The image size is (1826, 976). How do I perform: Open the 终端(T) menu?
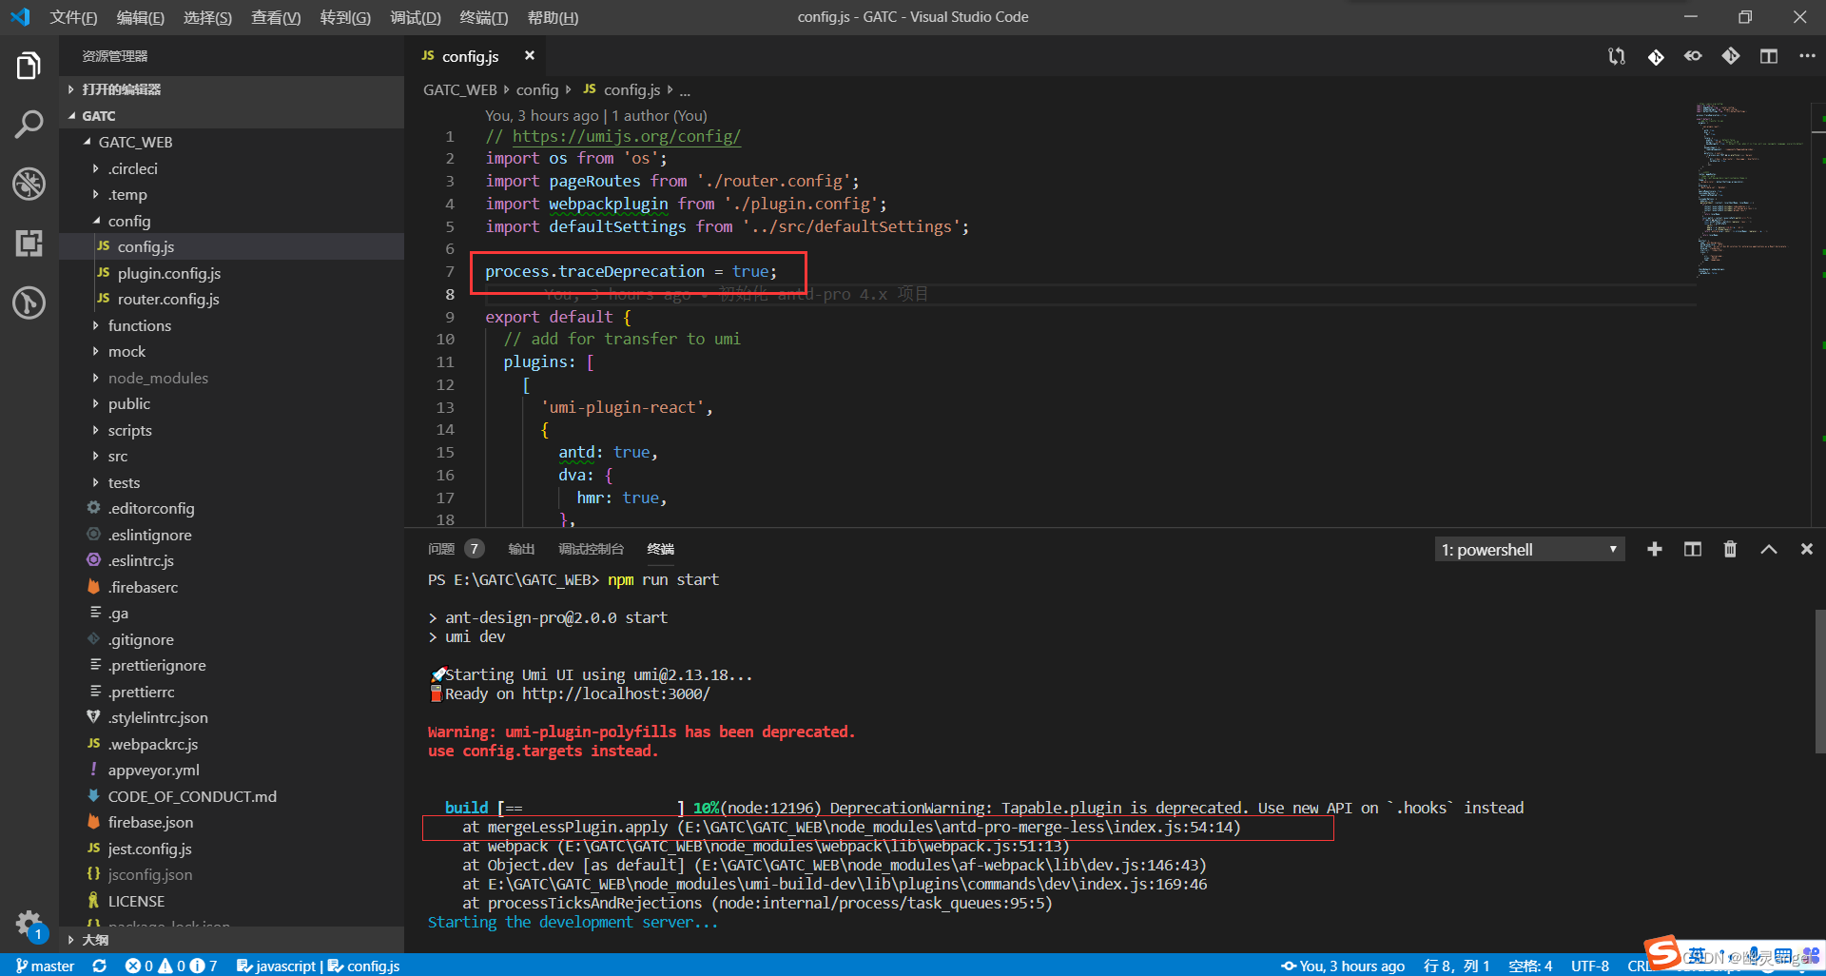tap(483, 17)
